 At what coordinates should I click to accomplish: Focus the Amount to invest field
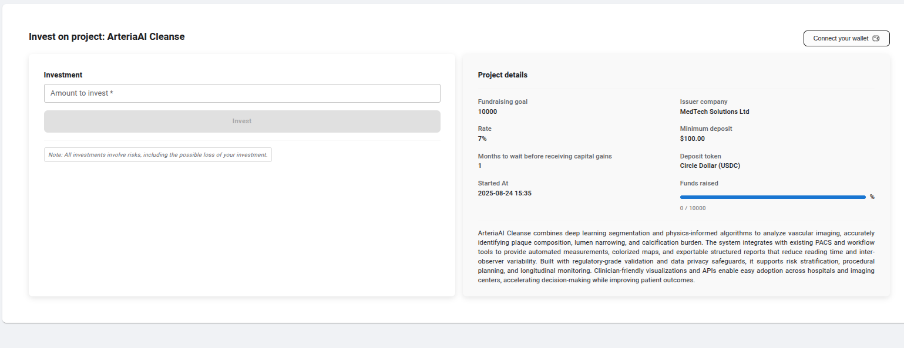[242, 93]
